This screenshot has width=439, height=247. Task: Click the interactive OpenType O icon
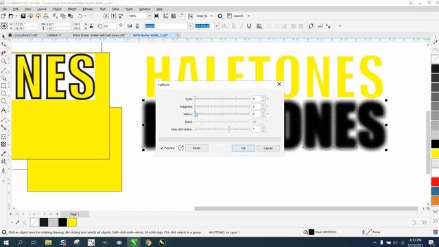pyautogui.click(x=311, y=26)
